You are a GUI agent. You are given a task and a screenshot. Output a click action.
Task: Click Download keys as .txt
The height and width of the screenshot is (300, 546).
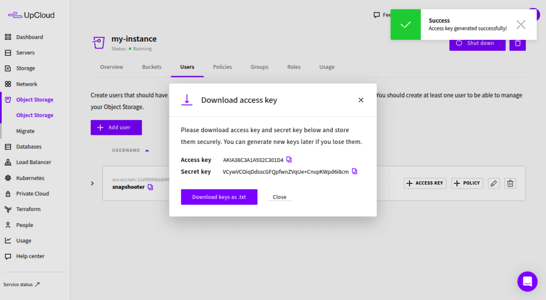tap(219, 197)
